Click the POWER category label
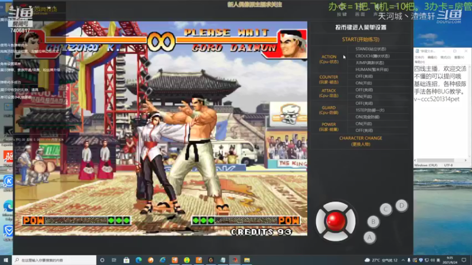472x265 pixels. pos(329,127)
